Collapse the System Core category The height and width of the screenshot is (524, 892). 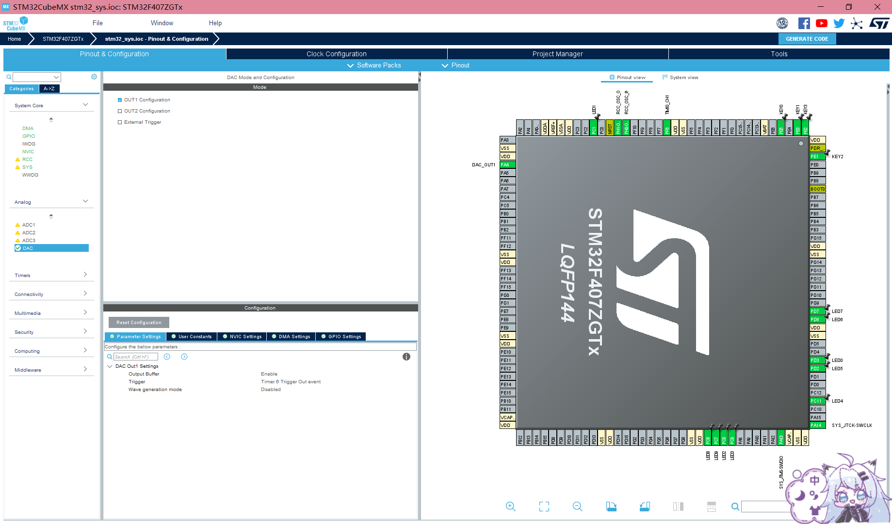[85, 104]
